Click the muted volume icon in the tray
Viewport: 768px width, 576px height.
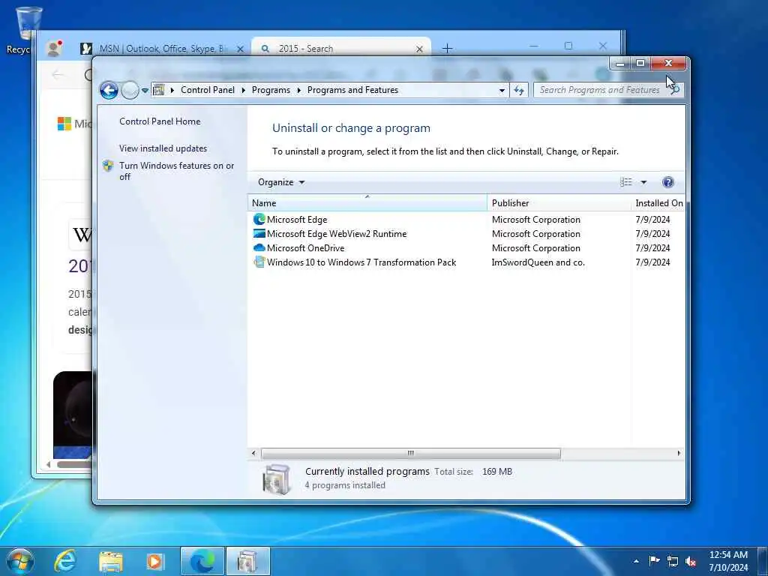click(691, 561)
